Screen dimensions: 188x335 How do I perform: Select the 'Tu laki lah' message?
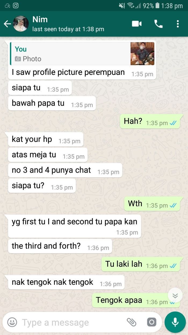tap(141, 264)
